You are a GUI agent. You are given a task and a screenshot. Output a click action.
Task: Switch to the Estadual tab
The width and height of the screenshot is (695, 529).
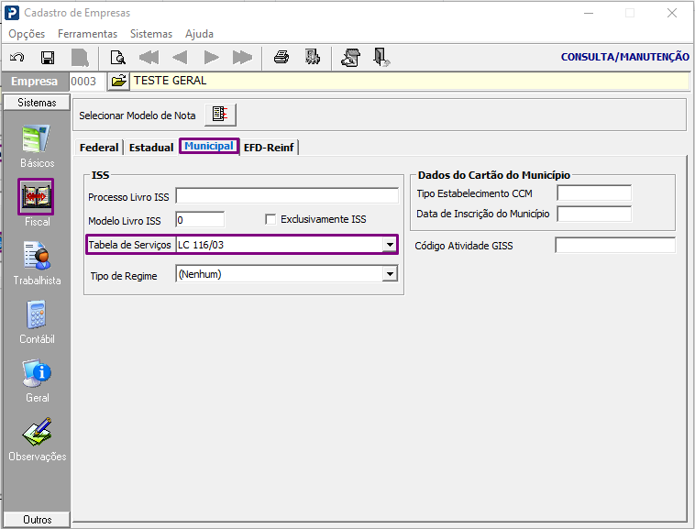[151, 148]
